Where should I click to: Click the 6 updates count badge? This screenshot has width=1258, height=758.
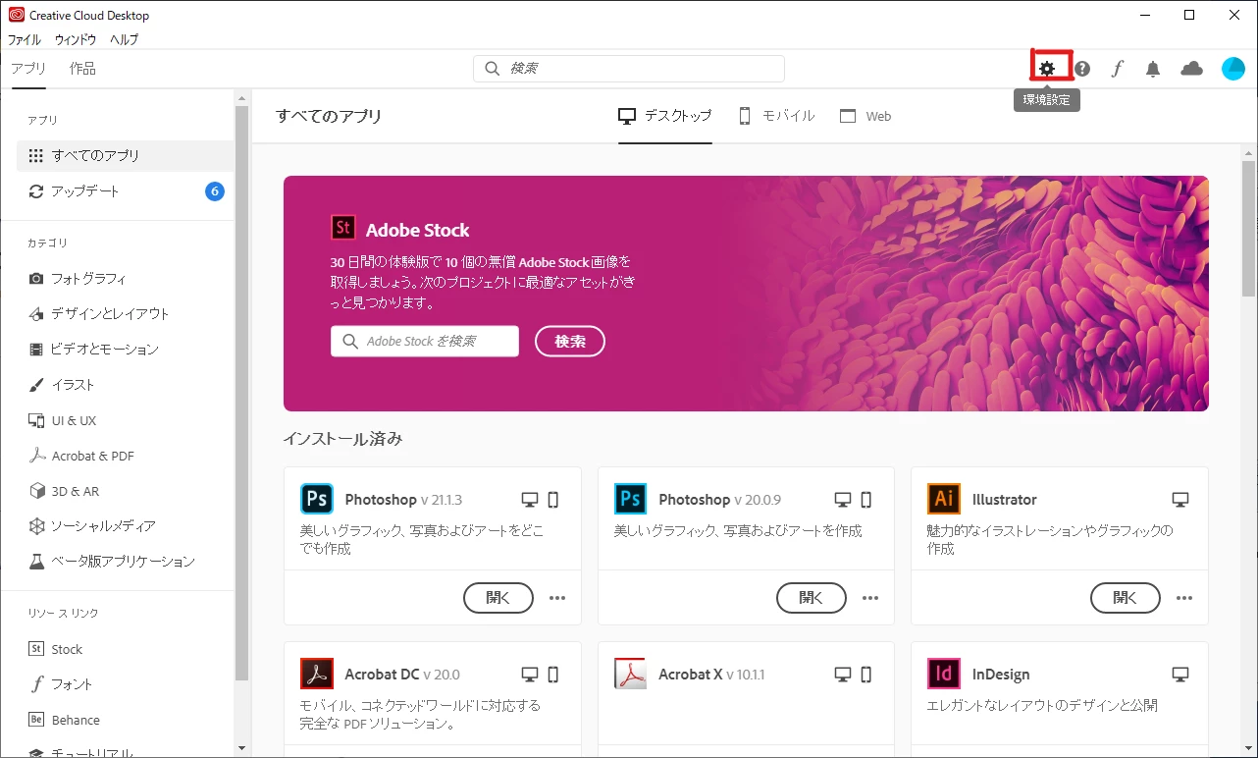(215, 190)
